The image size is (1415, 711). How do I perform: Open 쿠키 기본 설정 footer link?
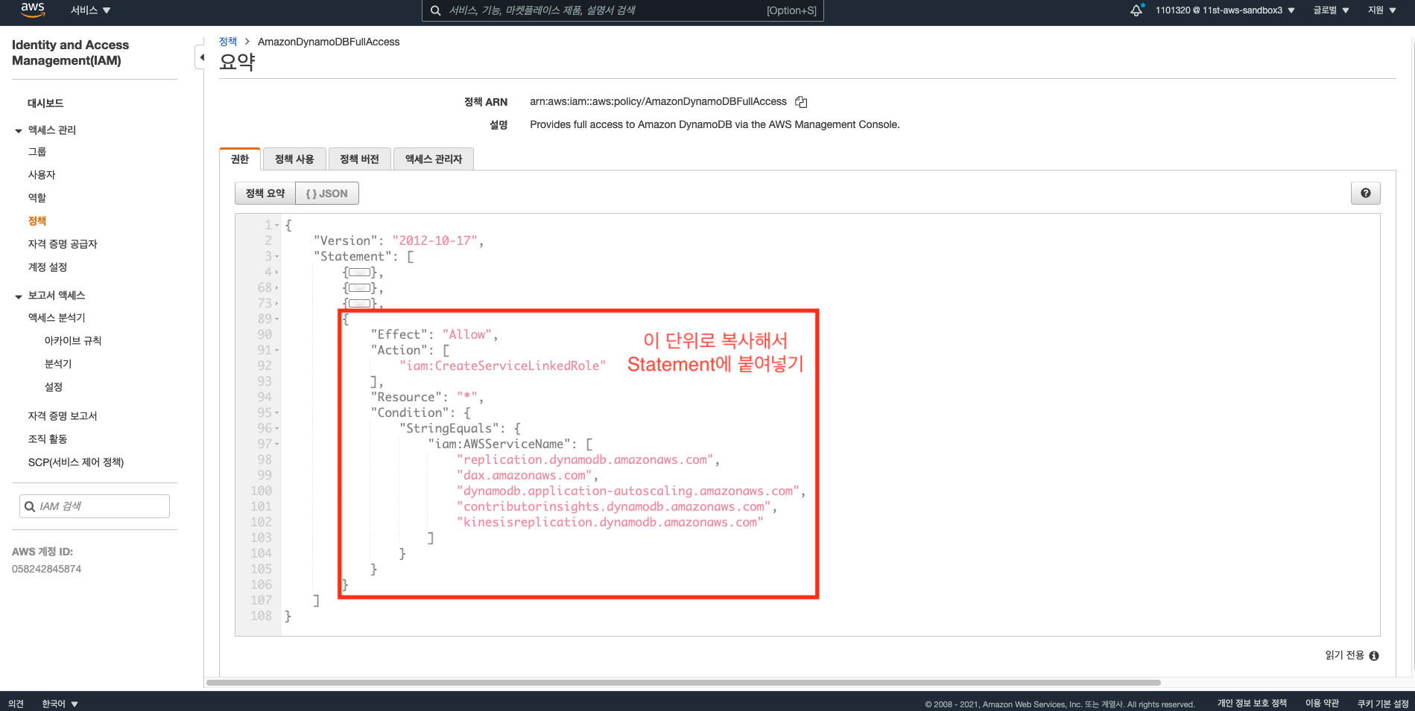tap(1383, 704)
